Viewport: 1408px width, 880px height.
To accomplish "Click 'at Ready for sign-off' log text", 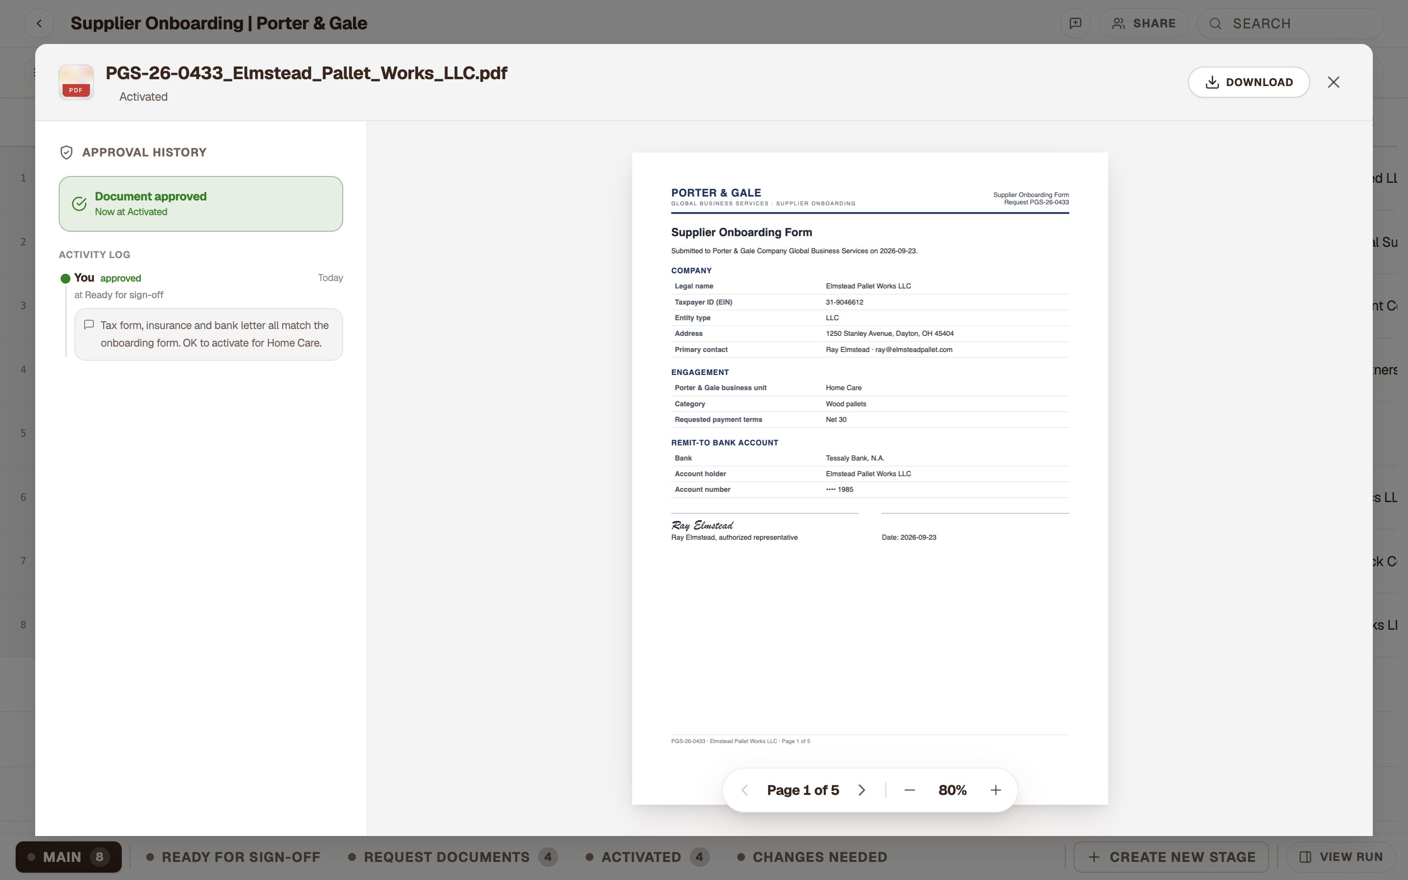I will click(119, 294).
